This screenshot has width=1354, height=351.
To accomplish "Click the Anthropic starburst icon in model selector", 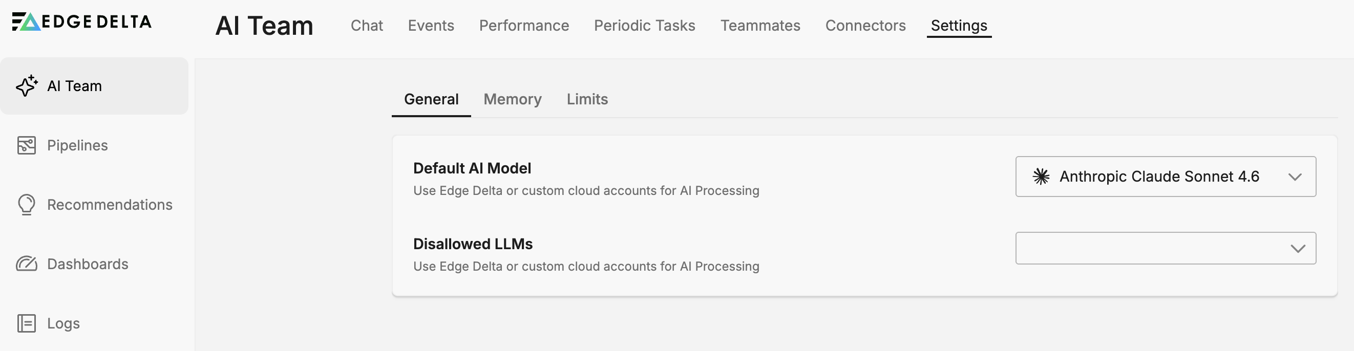I will click(1041, 177).
